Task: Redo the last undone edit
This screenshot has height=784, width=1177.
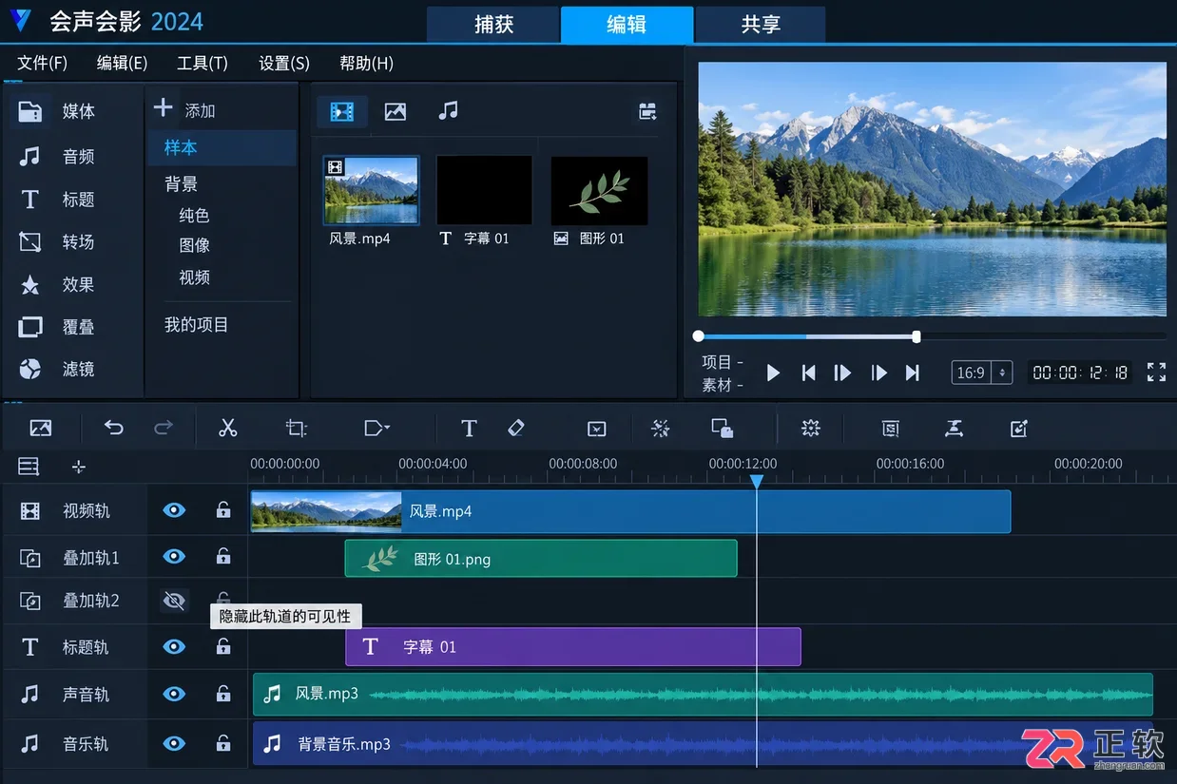Action: [x=164, y=429]
